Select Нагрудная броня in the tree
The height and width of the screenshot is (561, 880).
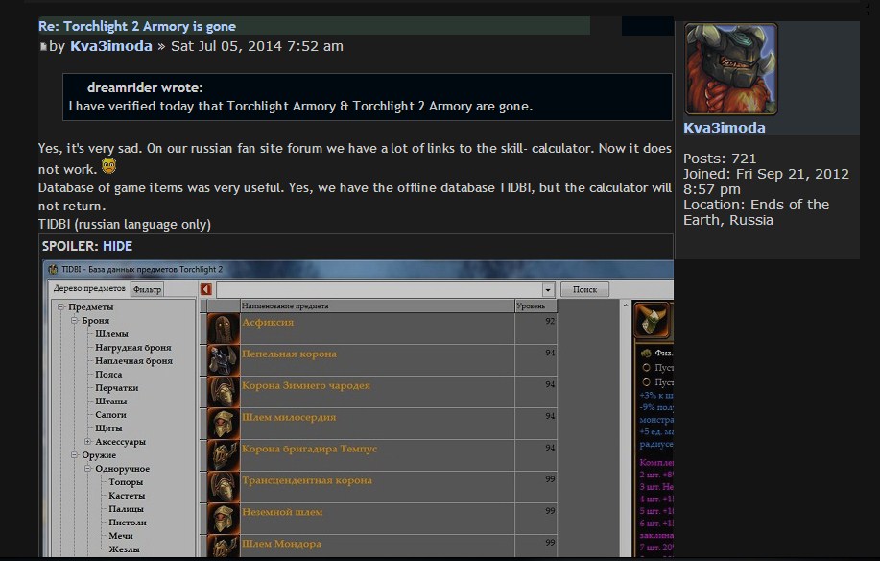coord(133,347)
